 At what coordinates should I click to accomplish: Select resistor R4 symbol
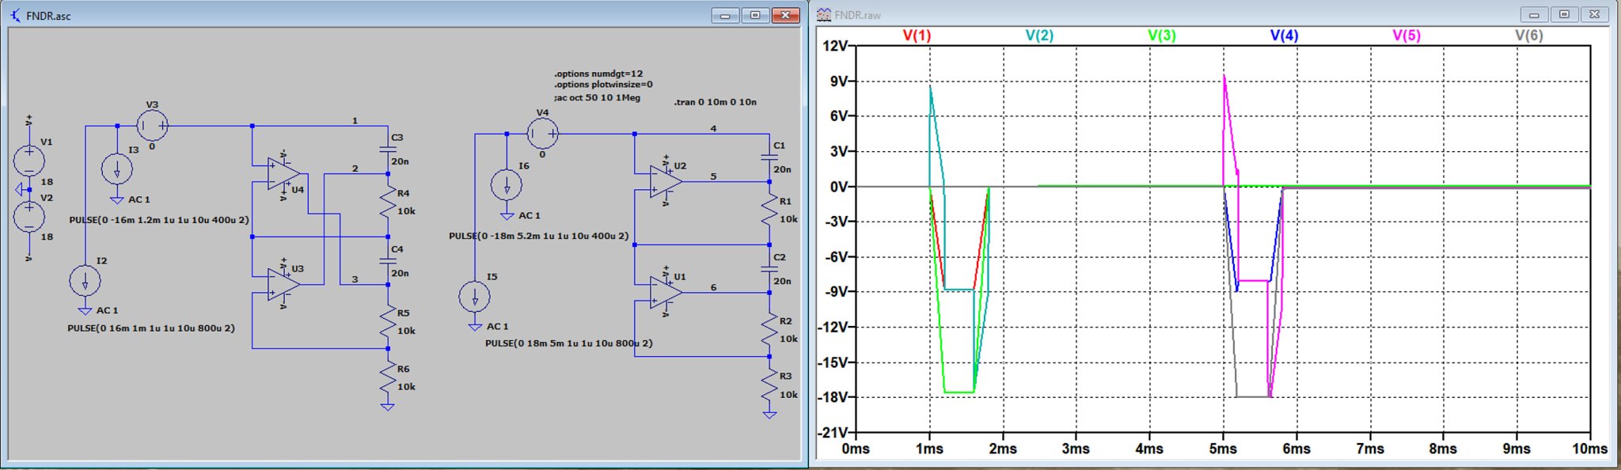click(387, 203)
